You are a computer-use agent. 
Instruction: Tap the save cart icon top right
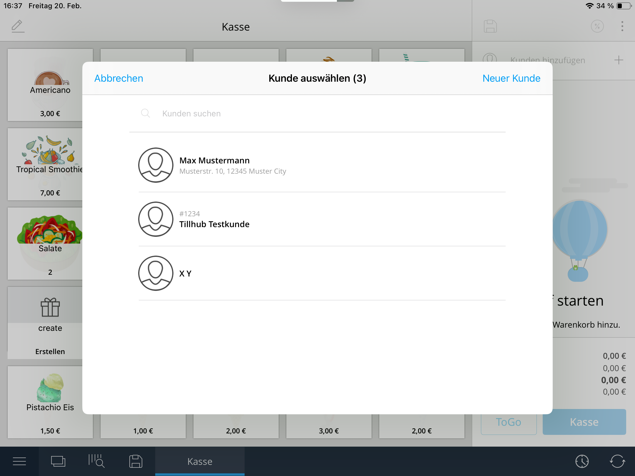pyautogui.click(x=490, y=26)
